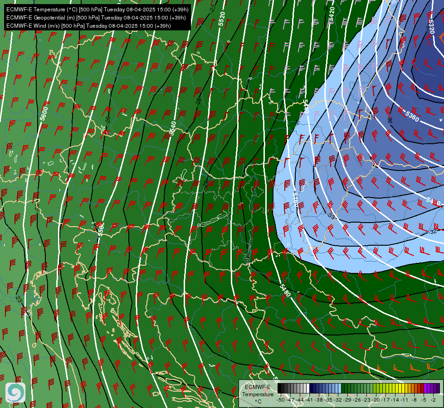Click the 5360 geopotential contour label

coord(412,116)
